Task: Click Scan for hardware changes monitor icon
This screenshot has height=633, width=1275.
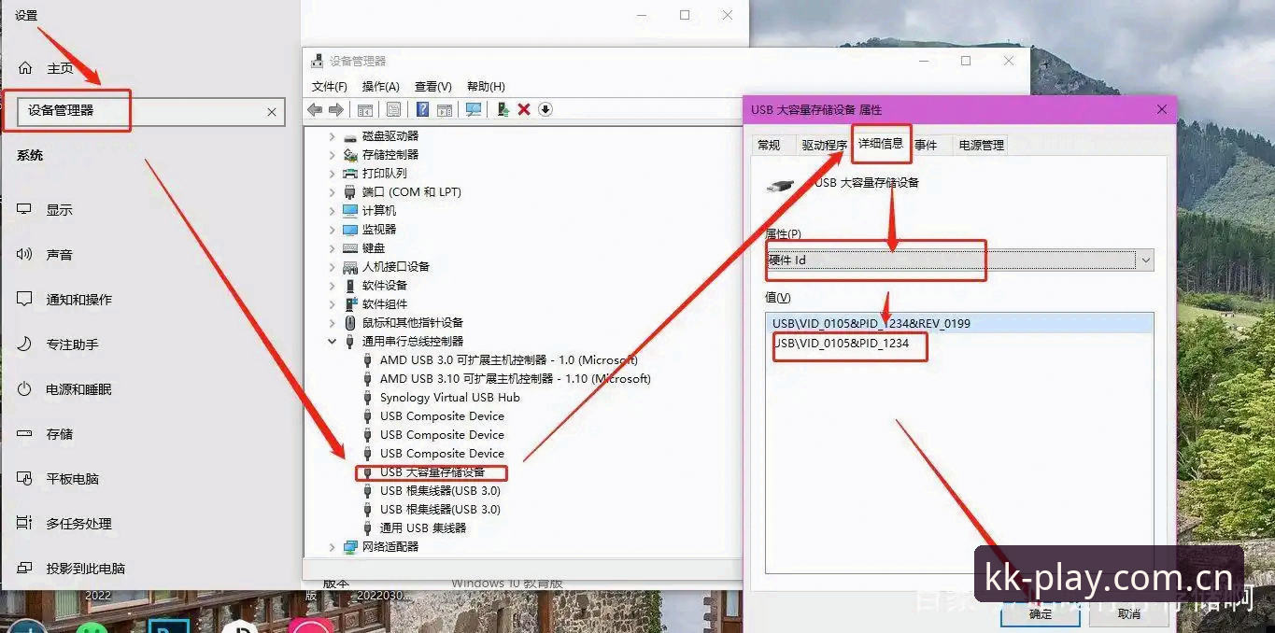Action: tap(474, 110)
